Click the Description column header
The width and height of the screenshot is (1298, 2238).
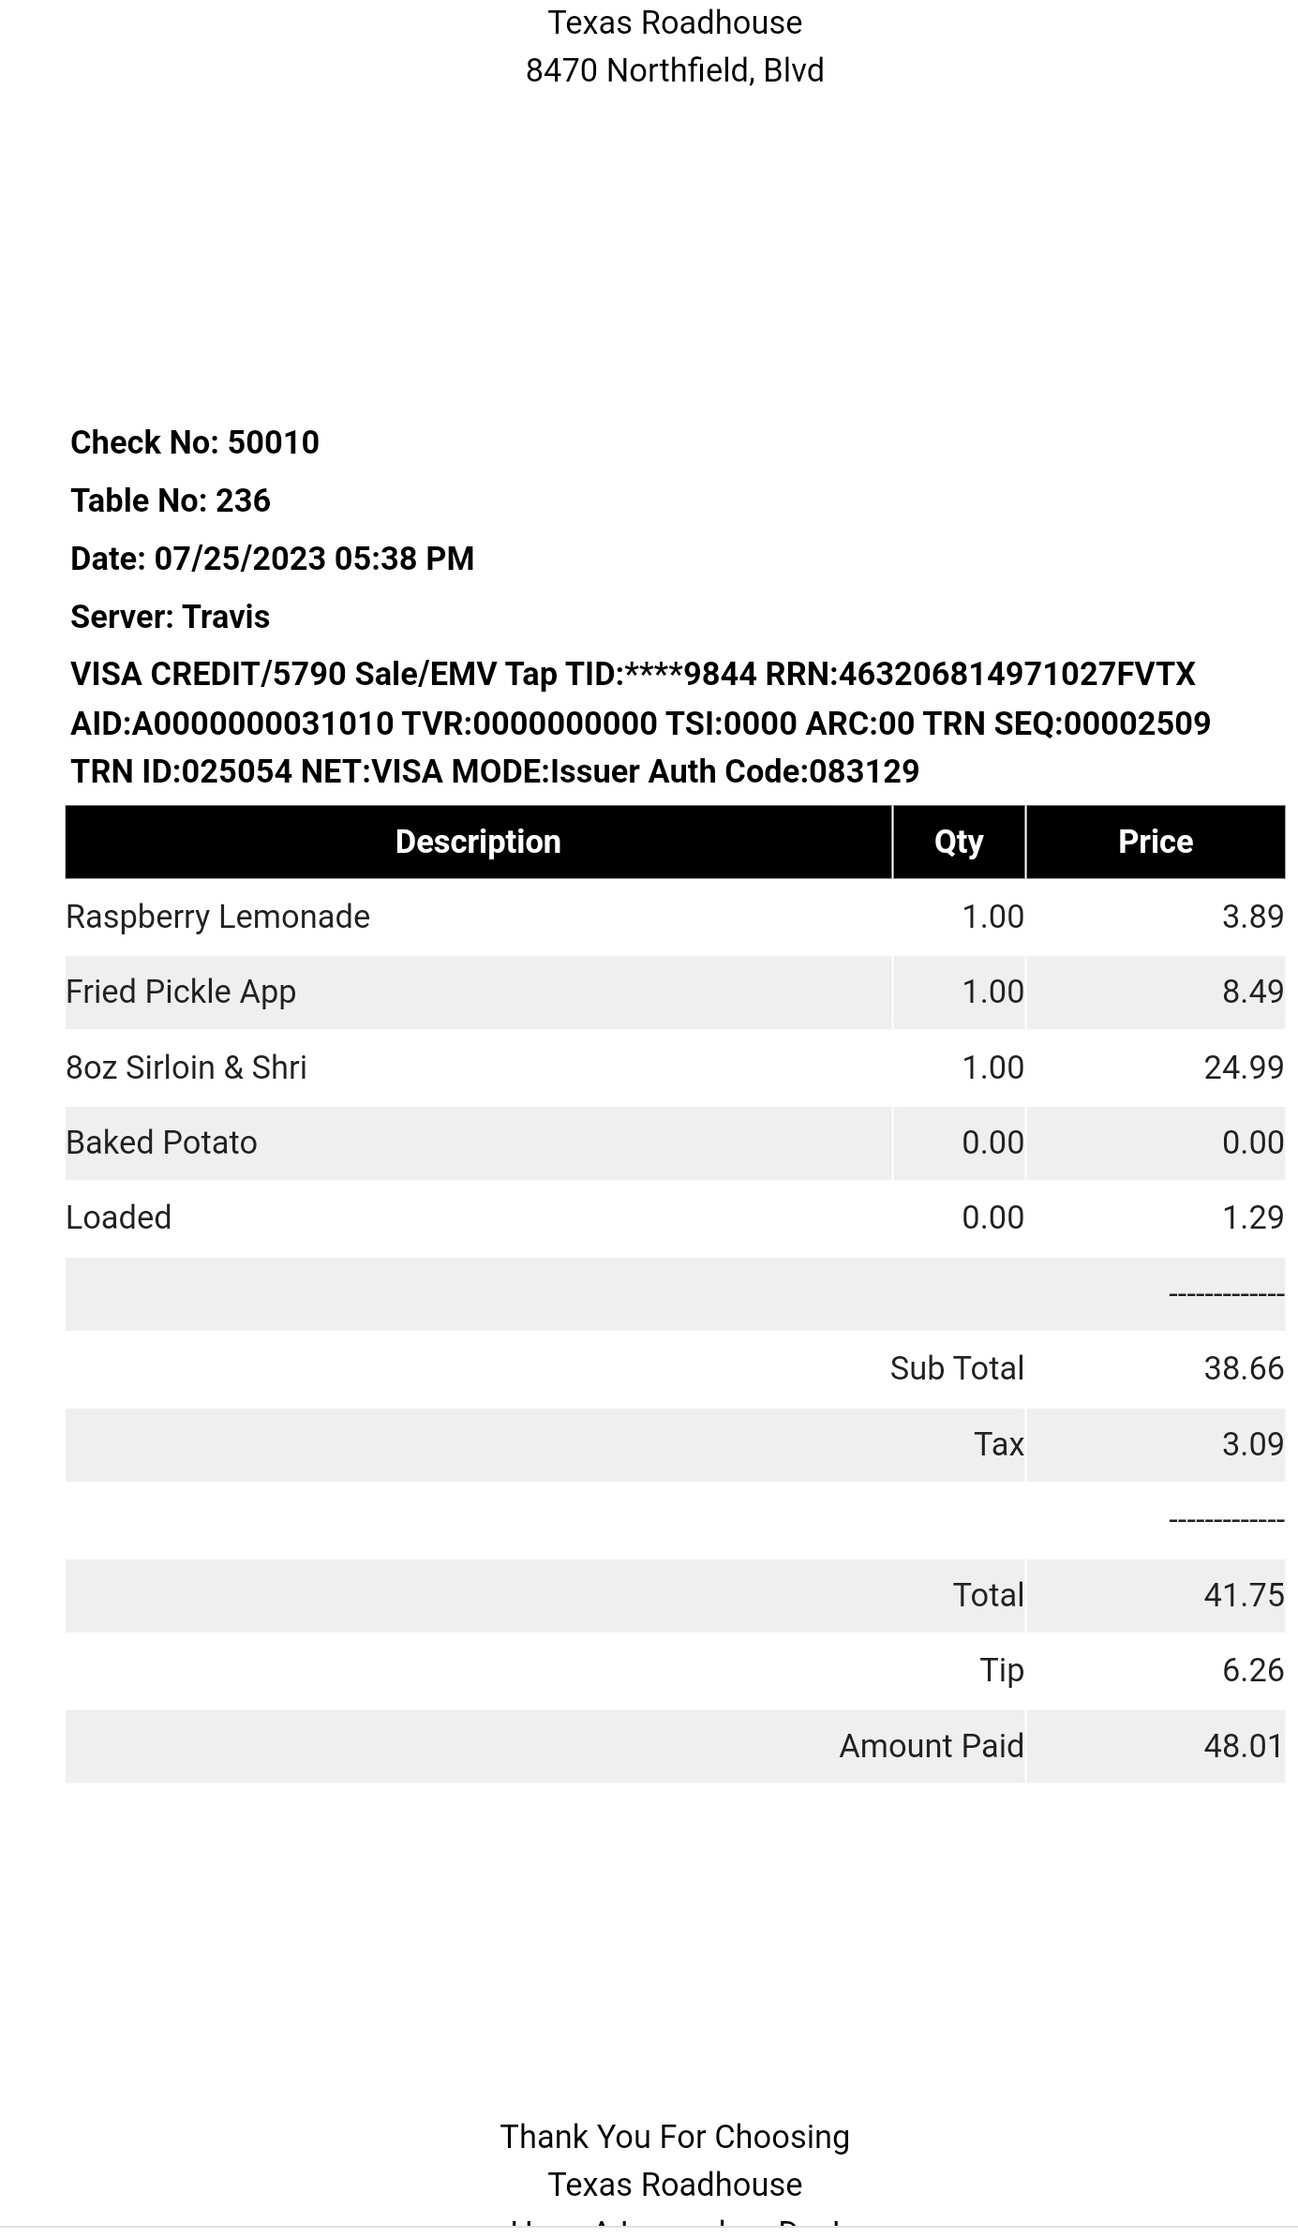tap(478, 842)
